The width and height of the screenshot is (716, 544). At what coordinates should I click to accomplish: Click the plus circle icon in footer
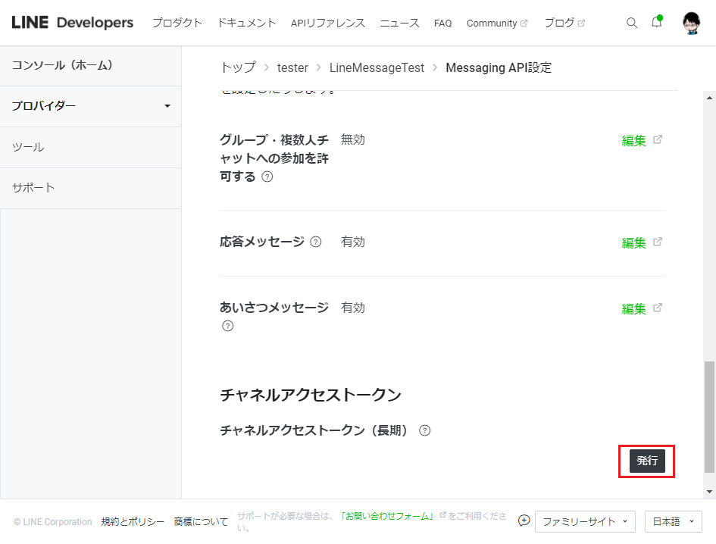click(x=524, y=521)
